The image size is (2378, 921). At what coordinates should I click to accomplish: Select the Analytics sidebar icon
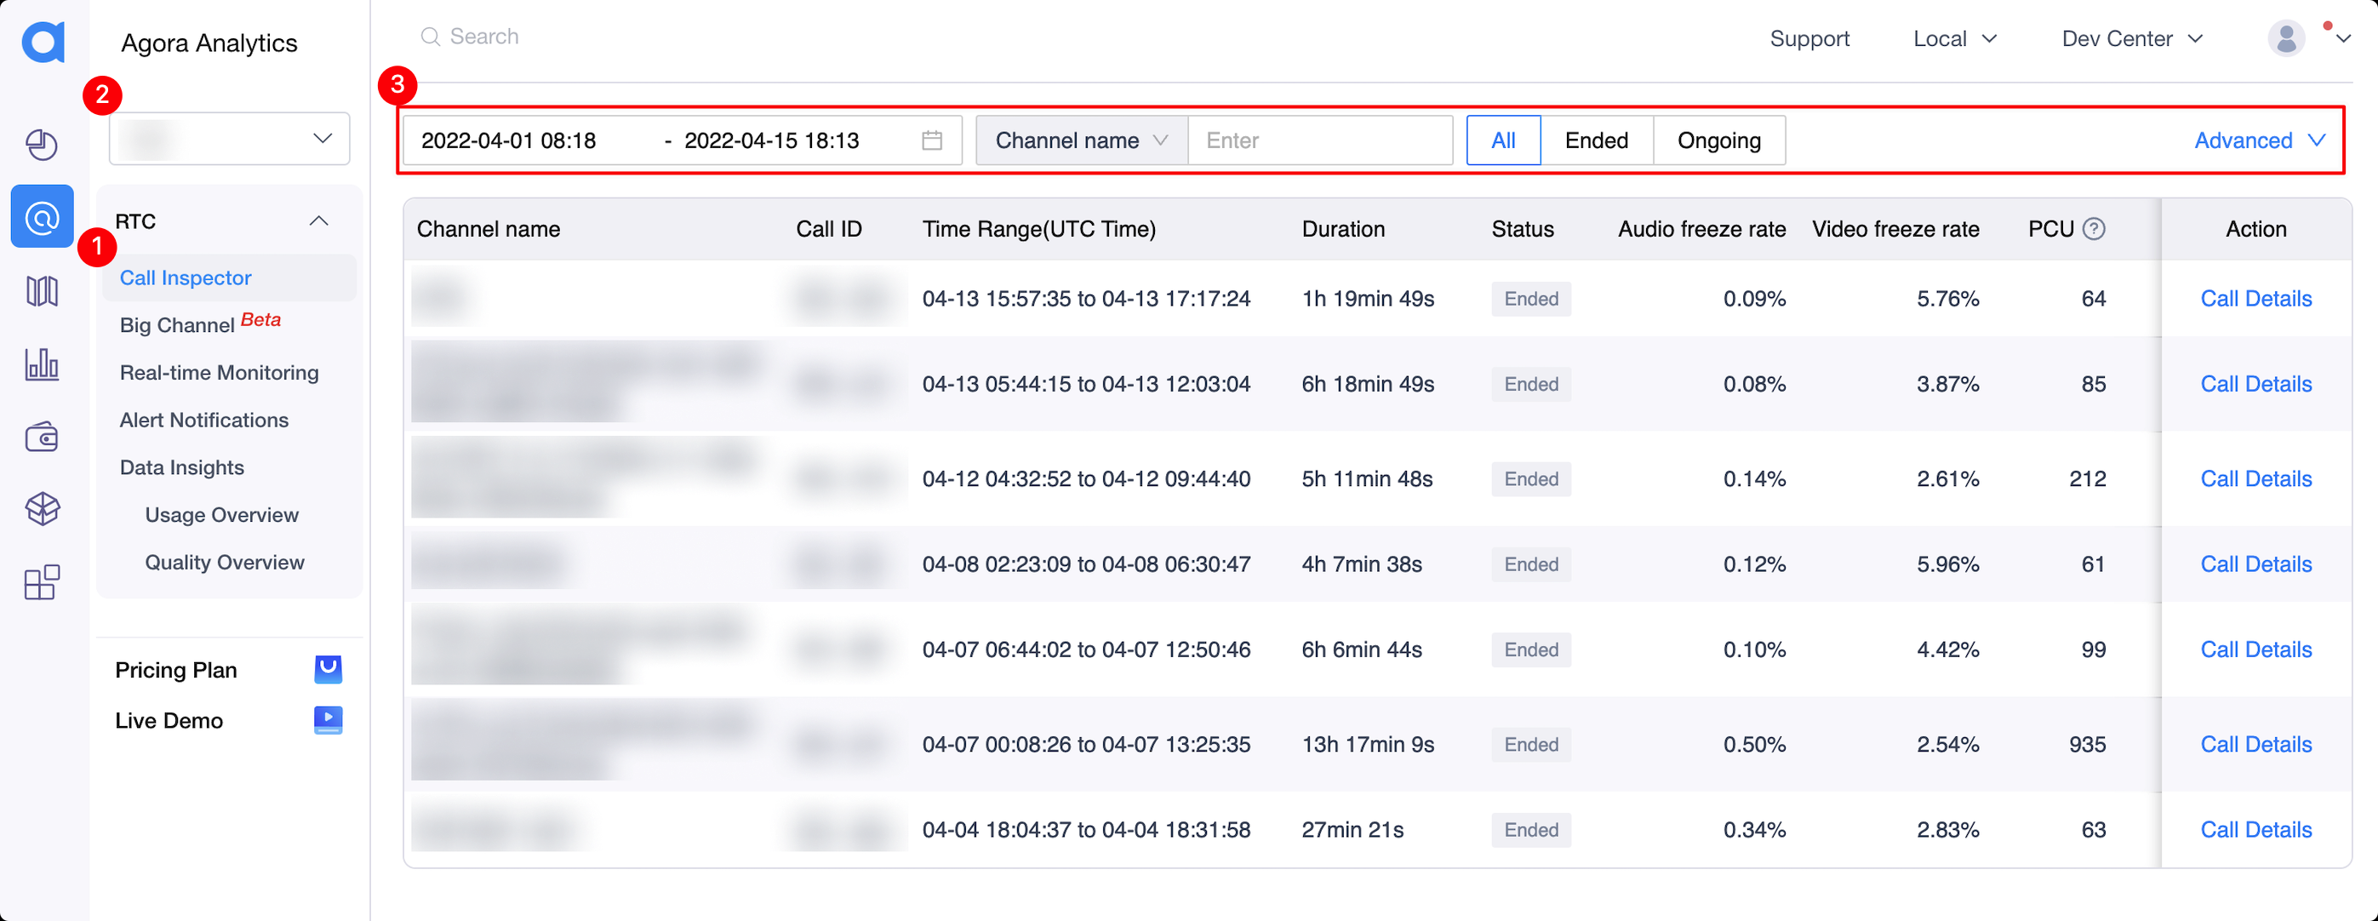point(43,217)
